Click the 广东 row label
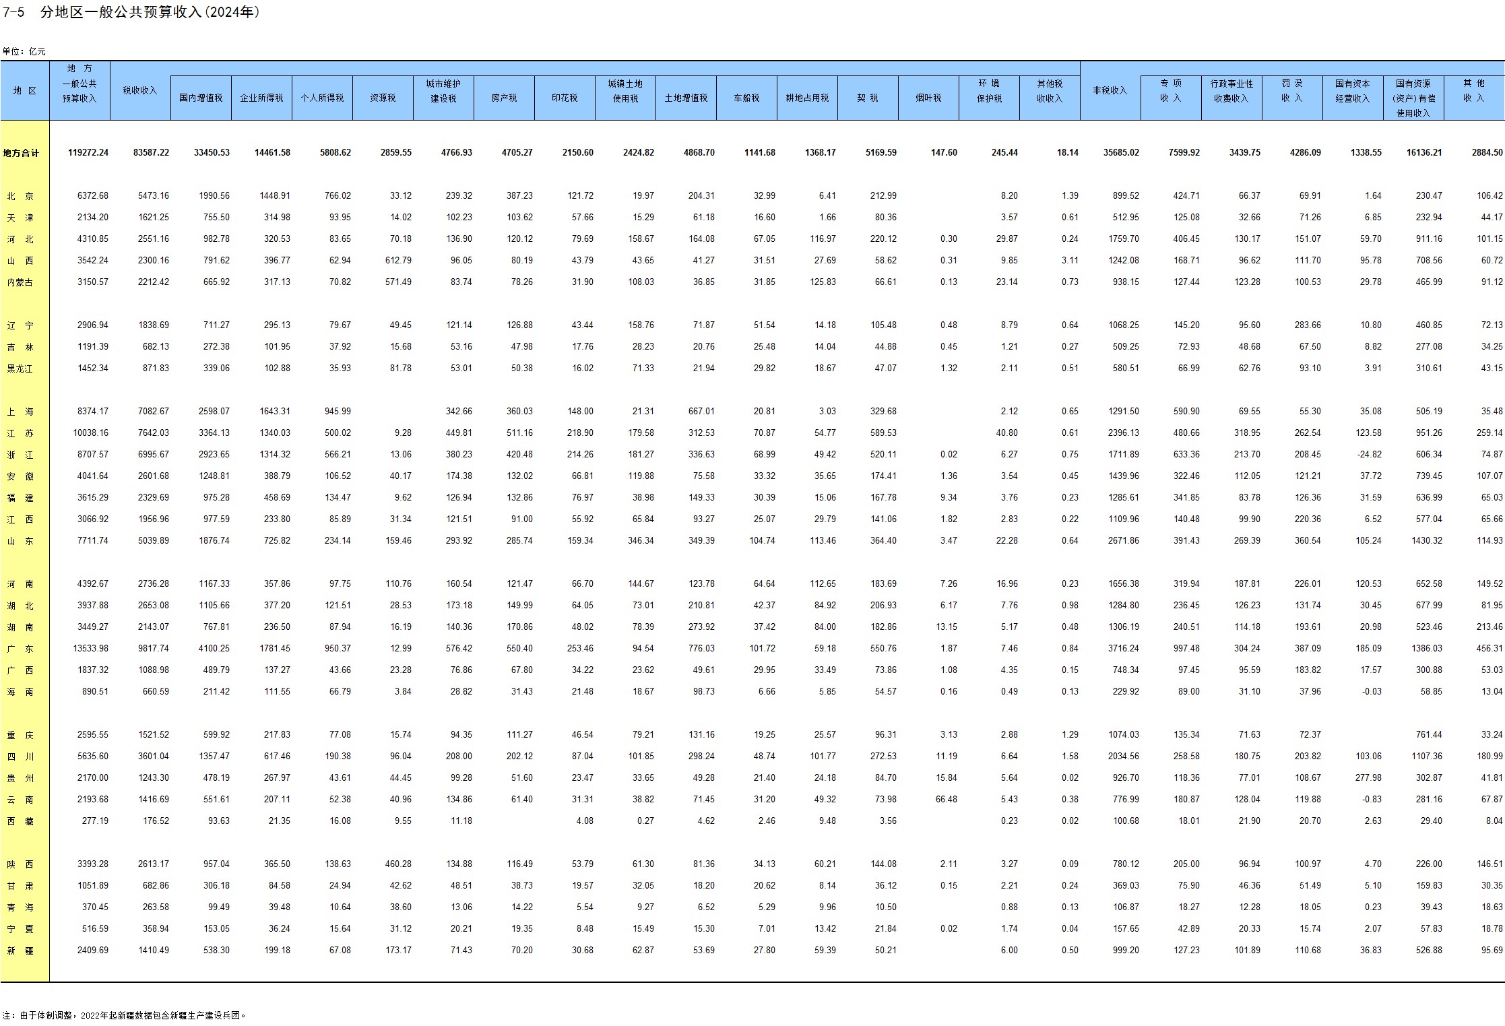 coord(20,649)
